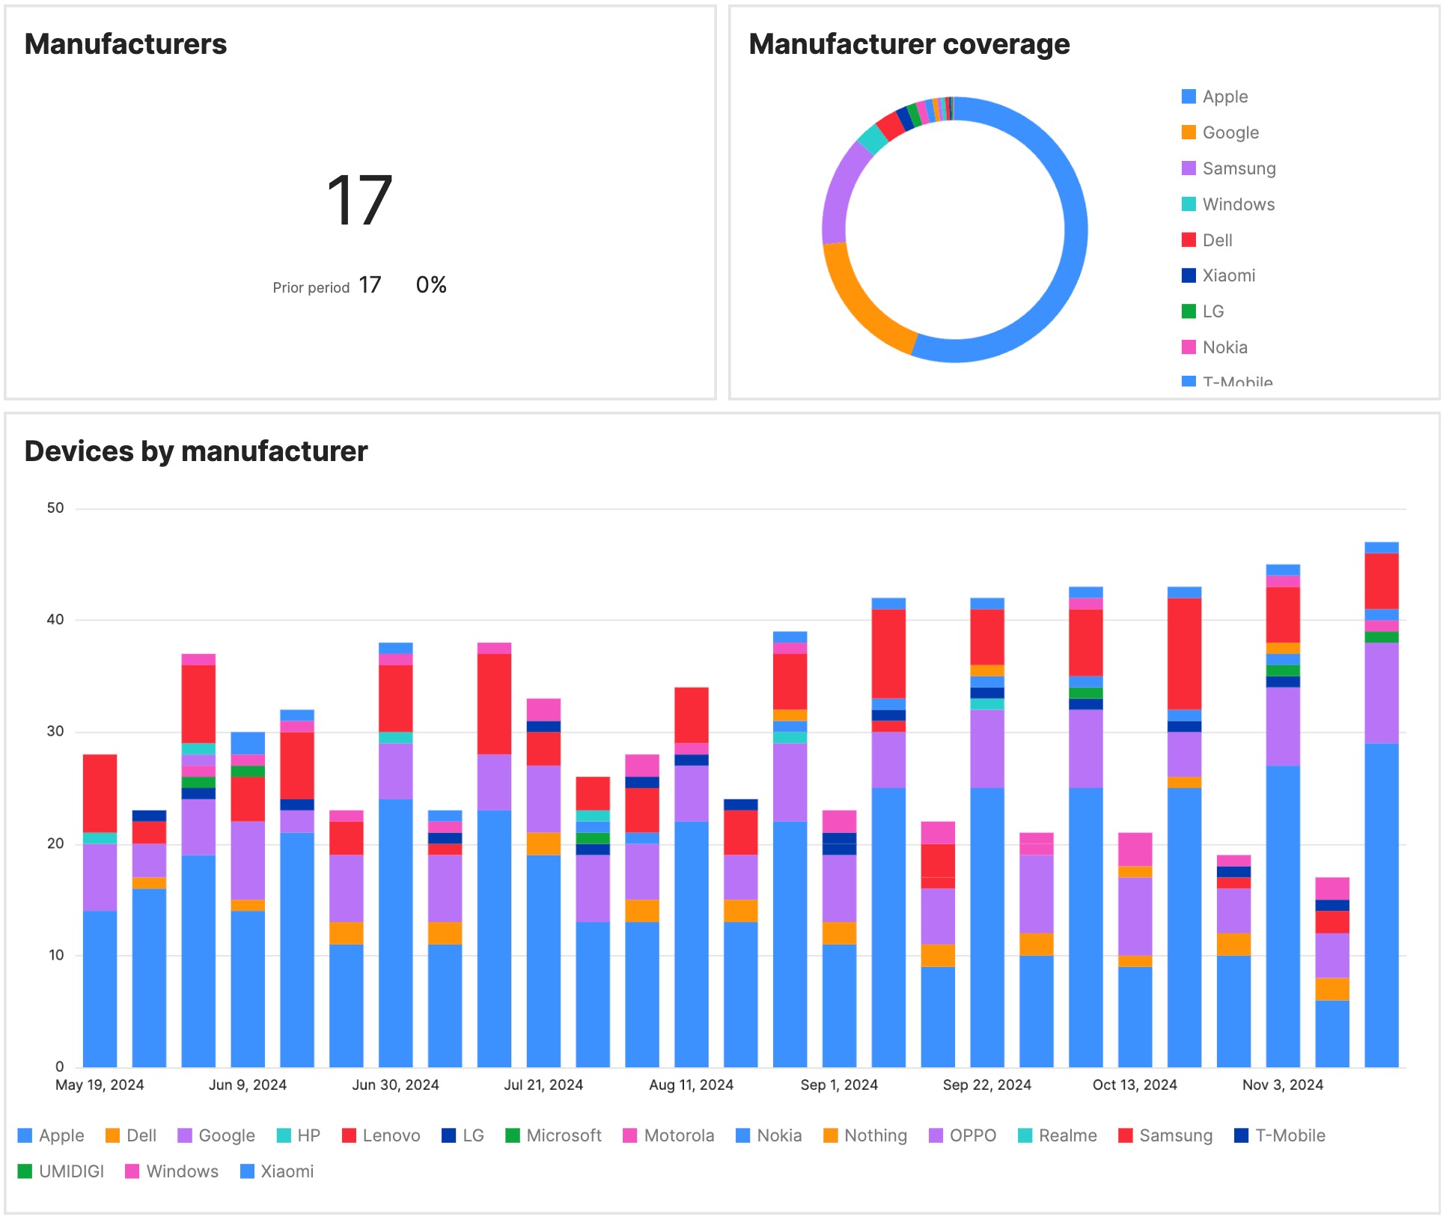Viewport: 1446px width, 1220px height.
Task: Click the T-Mobile icon in the coverage legend
Action: pos(1187,381)
